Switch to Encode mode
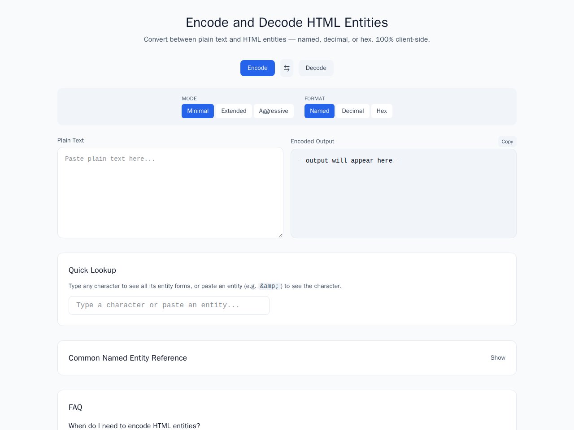This screenshot has height=430, width=574. coord(257,68)
